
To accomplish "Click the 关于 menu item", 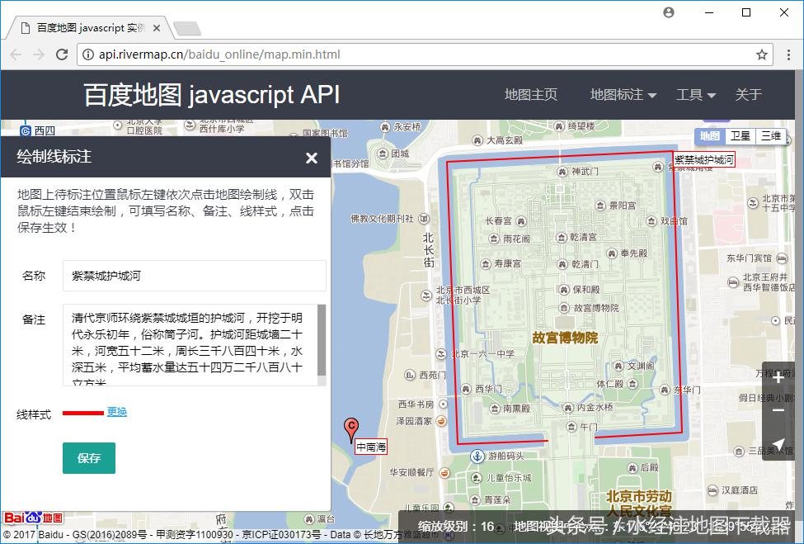I will pyautogui.click(x=748, y=95).
